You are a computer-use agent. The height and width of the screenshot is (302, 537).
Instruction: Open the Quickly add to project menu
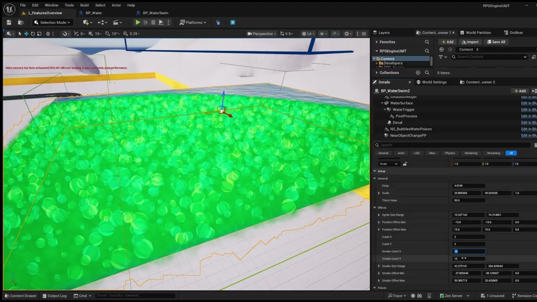pyautogui.click(x=87, y=22)
